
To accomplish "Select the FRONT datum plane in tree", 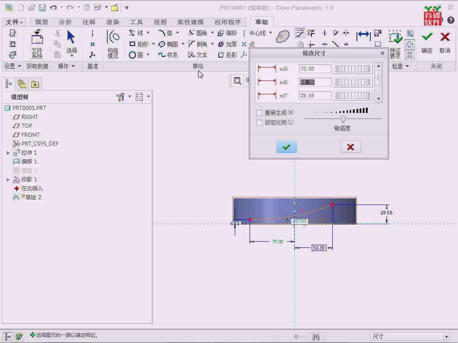I will pyautogui.click(x=26, y=135).
